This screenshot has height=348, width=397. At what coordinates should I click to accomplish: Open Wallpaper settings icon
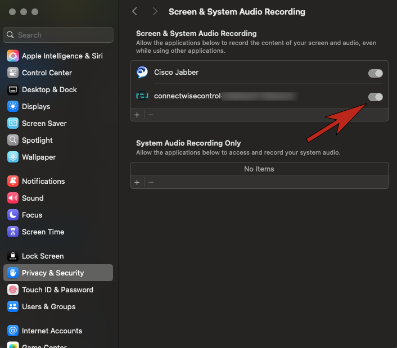(x=13, y=157)
